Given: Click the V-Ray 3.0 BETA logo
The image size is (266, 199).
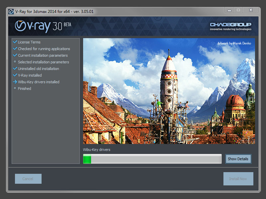Looking at the screenshot, I should pos(43,26).
